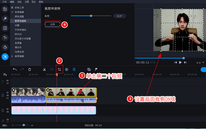
Task: Delete selected clip with trash icon
Action: (30, 69)
